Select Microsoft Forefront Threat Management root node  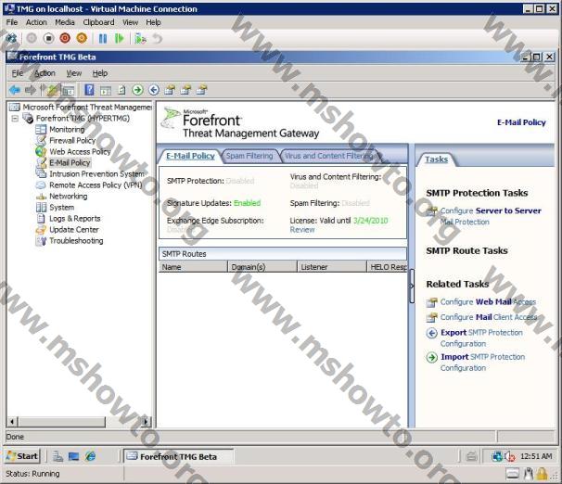(x=87, y=107)
